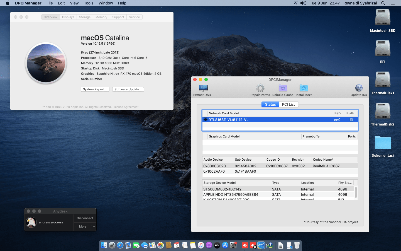Screen dimensions: 401x251
Task: Switch to the PCI List tab
Action: click(288, 104)
